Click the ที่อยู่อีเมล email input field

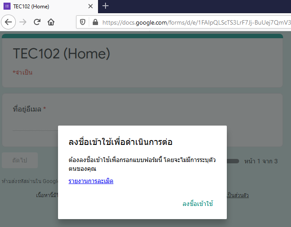(35, 126)
